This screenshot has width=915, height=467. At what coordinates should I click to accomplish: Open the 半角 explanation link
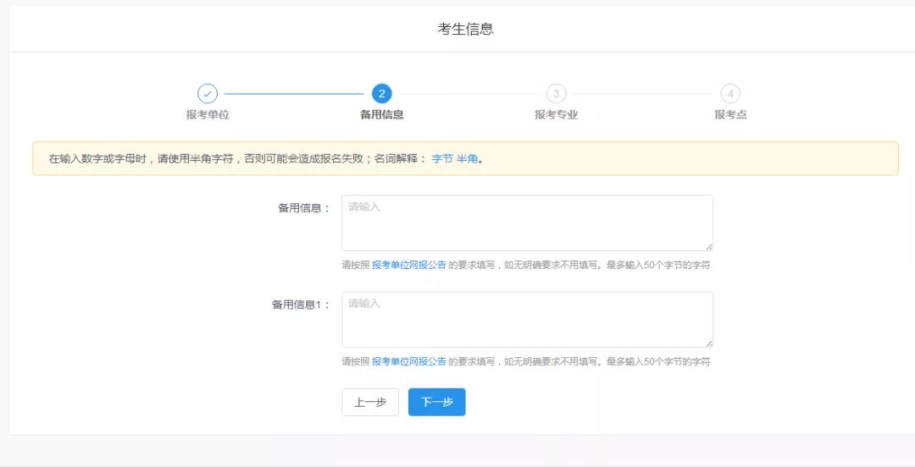pos(467,159)
